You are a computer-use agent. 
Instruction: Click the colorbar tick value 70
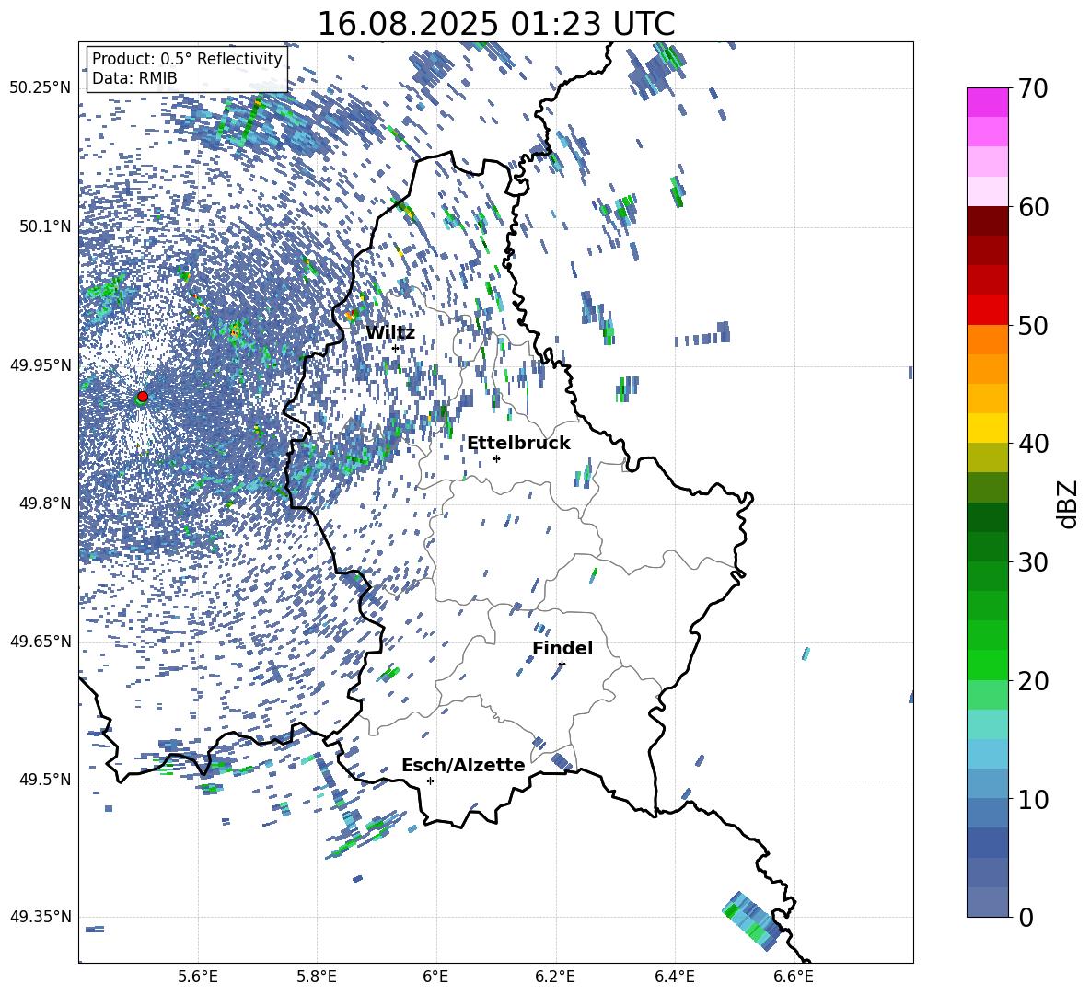(1033, 88)
